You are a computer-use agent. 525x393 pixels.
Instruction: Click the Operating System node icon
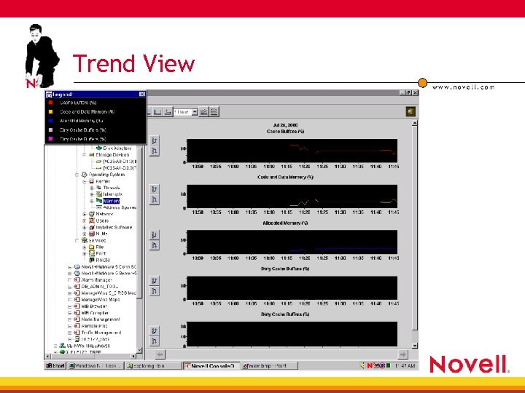pos(85,175)
